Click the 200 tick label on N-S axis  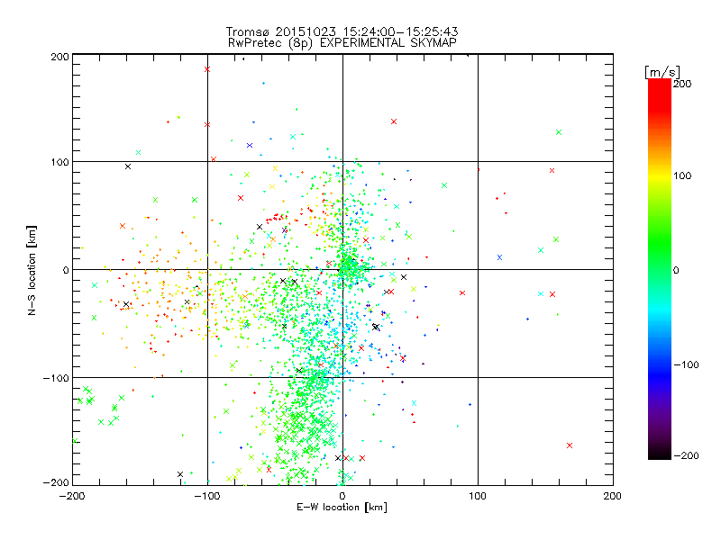tap(59, 57)
